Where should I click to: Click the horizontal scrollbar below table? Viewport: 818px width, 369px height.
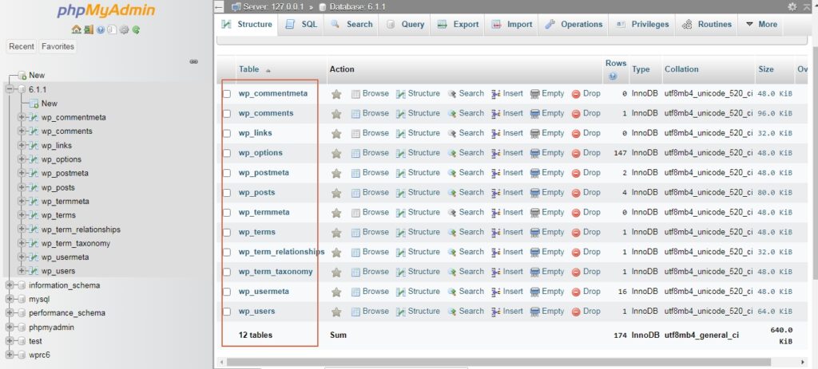498,362
